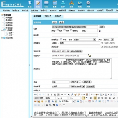This screenshot has width=118, height=118.
Task: Click the undo arrow in editor
Action: 40,95
